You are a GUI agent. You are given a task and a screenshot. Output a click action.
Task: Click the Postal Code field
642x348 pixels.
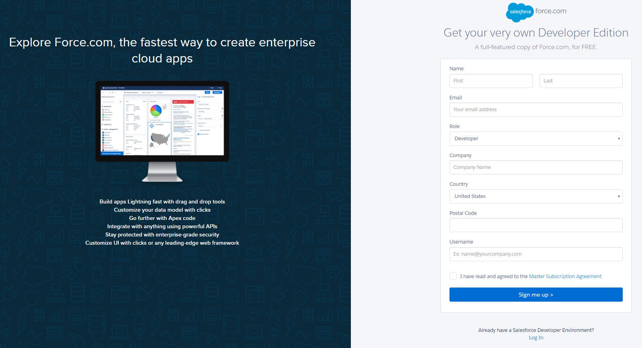pos(536,225)
